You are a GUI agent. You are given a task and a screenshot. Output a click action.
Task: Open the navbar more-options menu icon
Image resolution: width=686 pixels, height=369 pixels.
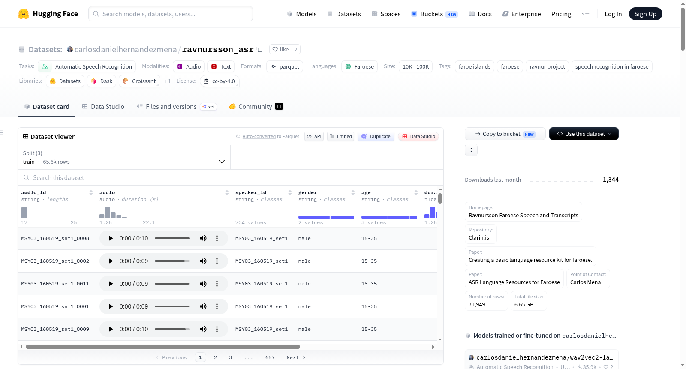(x=585, y=14)
